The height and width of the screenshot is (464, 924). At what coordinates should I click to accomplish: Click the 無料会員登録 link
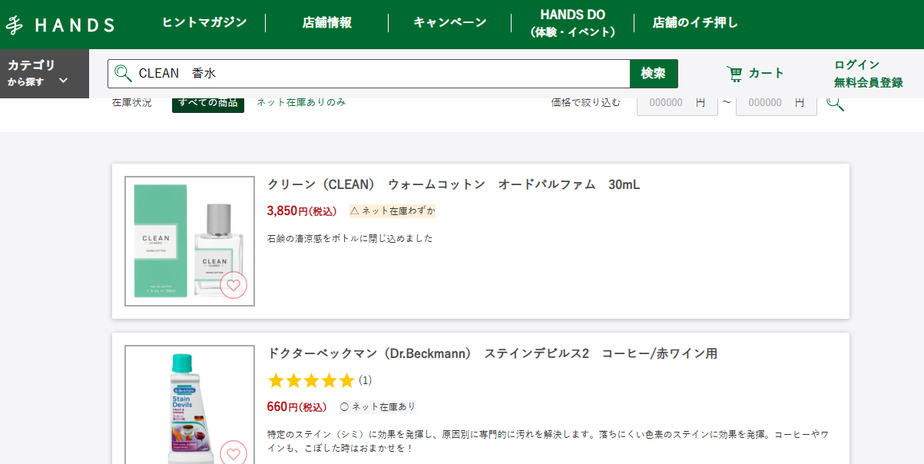869,83
